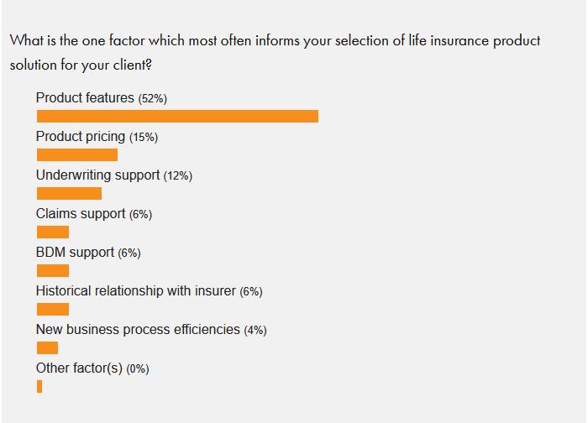Click the Other factor(s) small bar

[x=39, y=386]
